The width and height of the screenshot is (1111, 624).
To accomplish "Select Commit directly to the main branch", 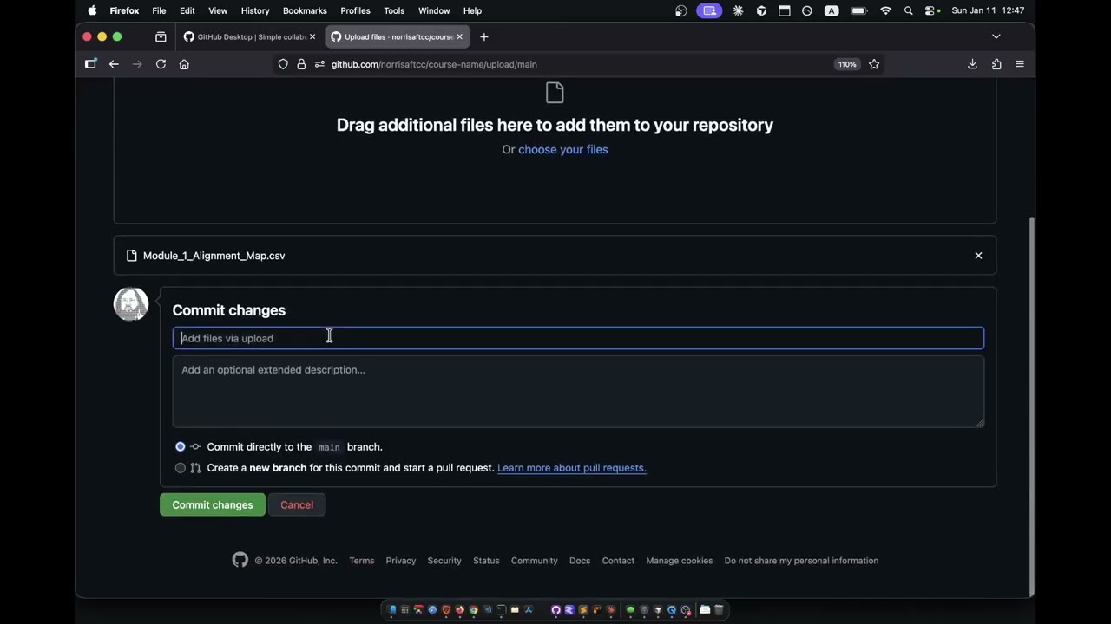I will [181, 447].
